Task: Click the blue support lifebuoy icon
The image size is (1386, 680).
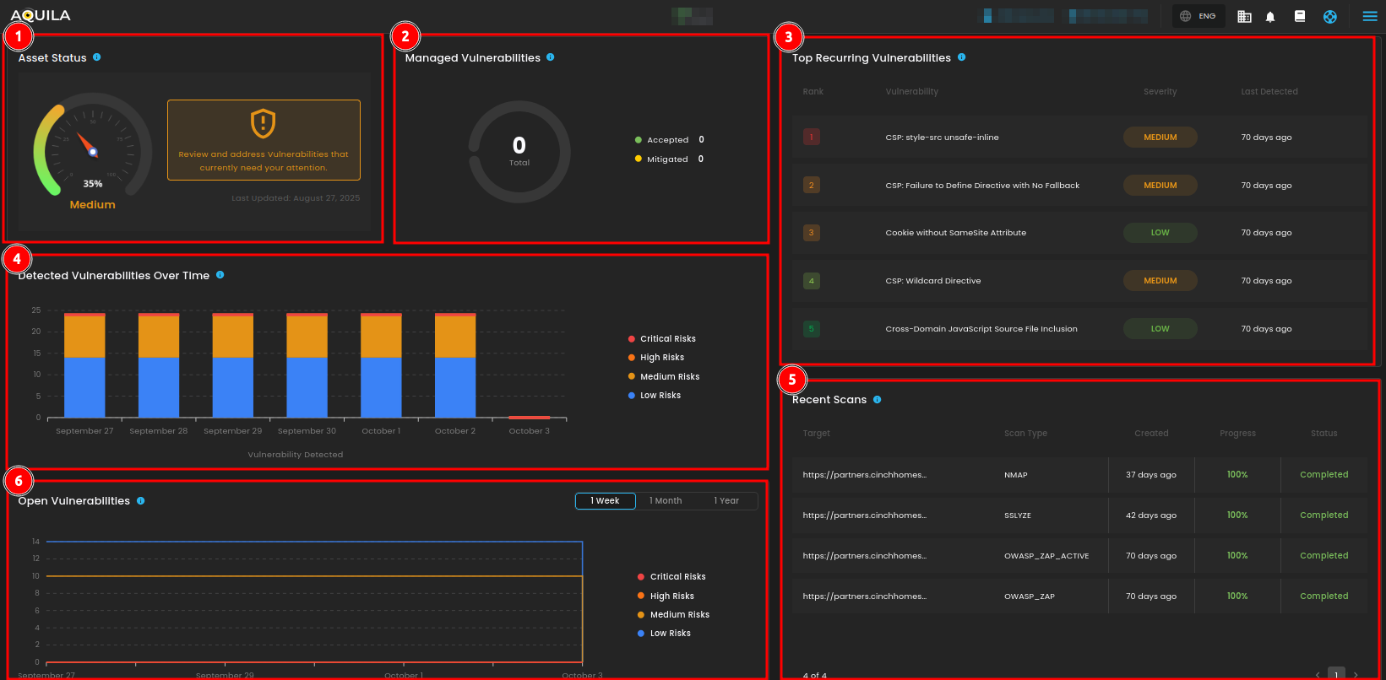Action: [1330, 17]
